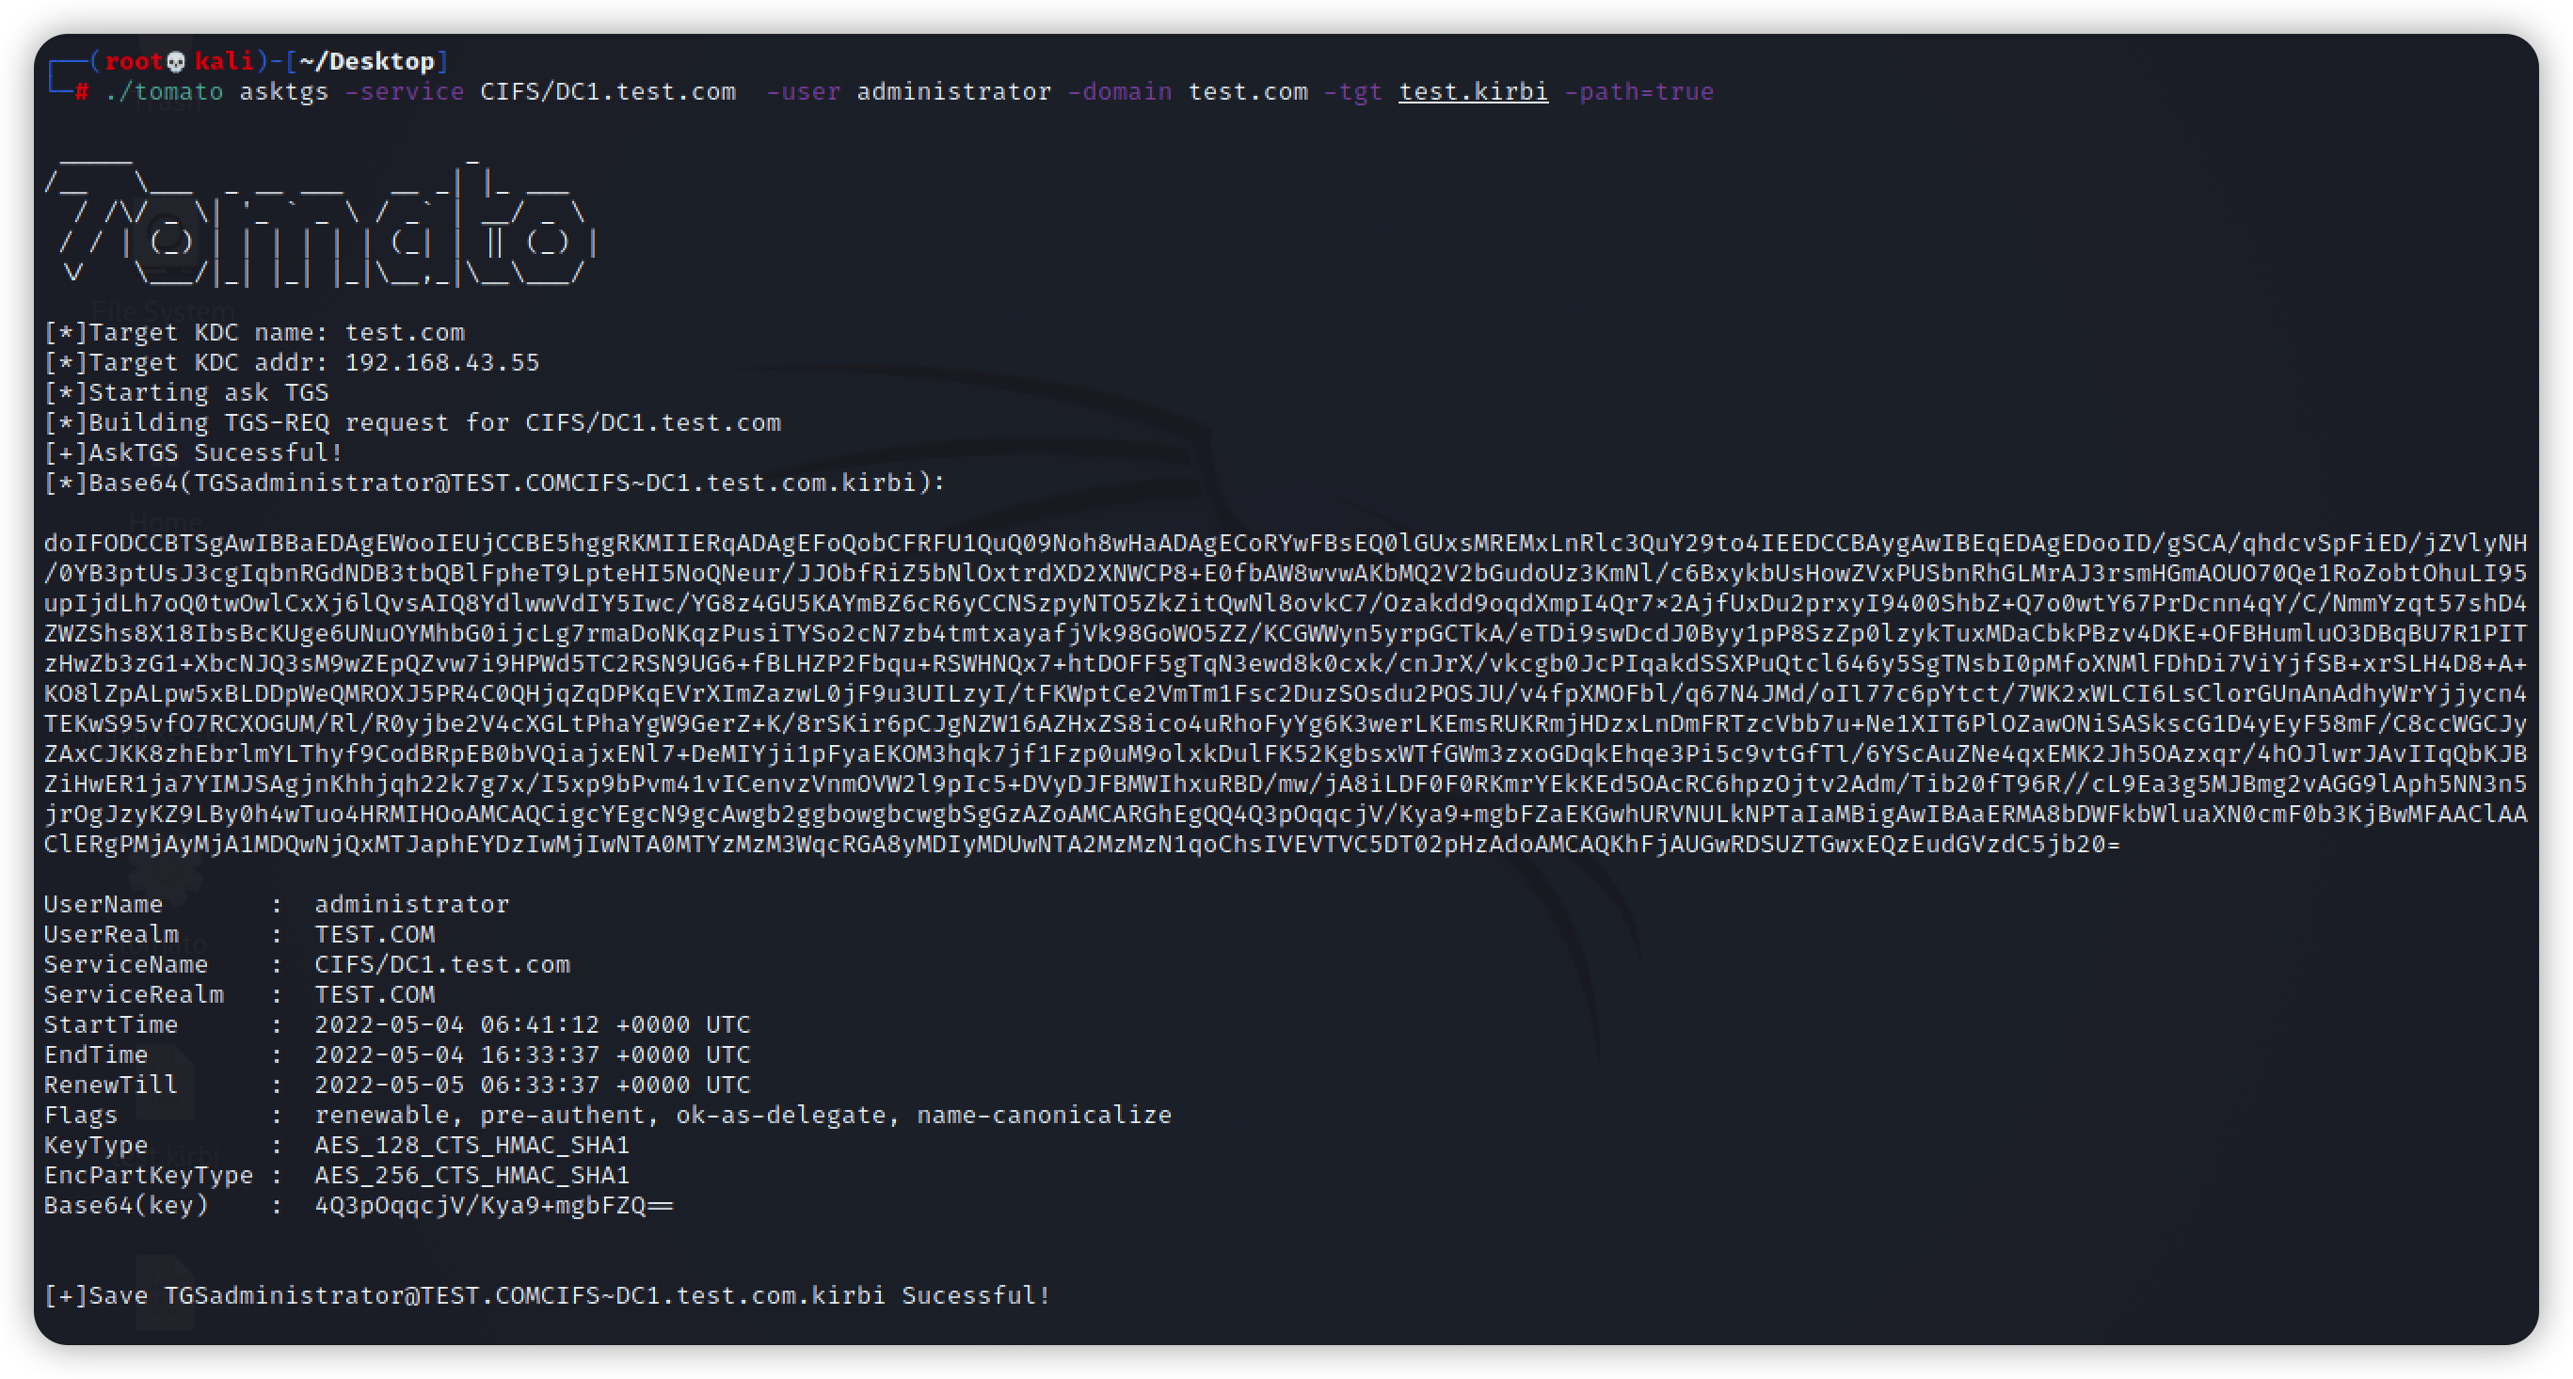The height and width of the screenshot is (1379, 2573).
Task: Click the last line of the Base64 ticket
Action: [x=1080, y=845]
